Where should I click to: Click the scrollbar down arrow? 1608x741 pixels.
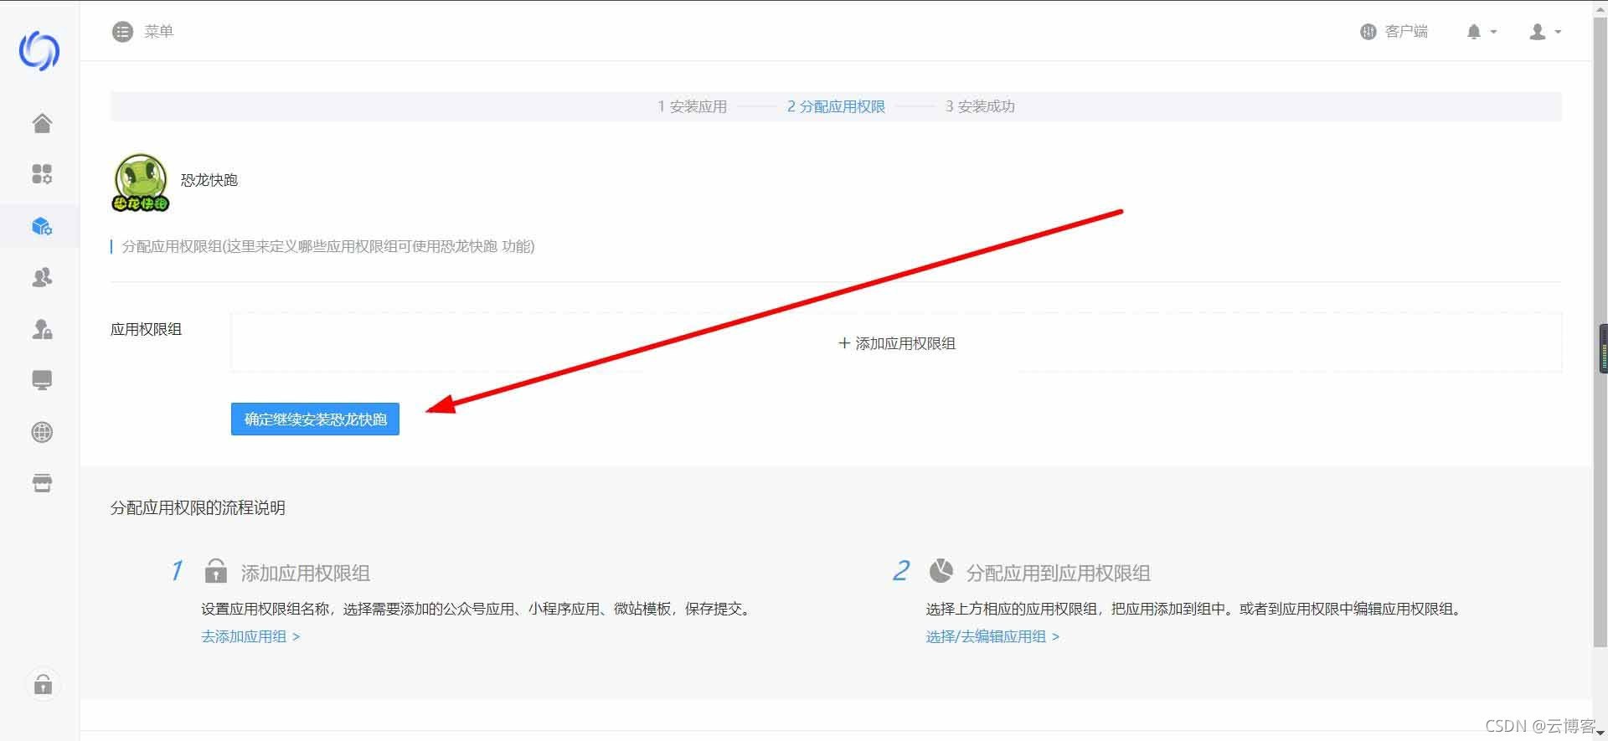[1600, 733]
